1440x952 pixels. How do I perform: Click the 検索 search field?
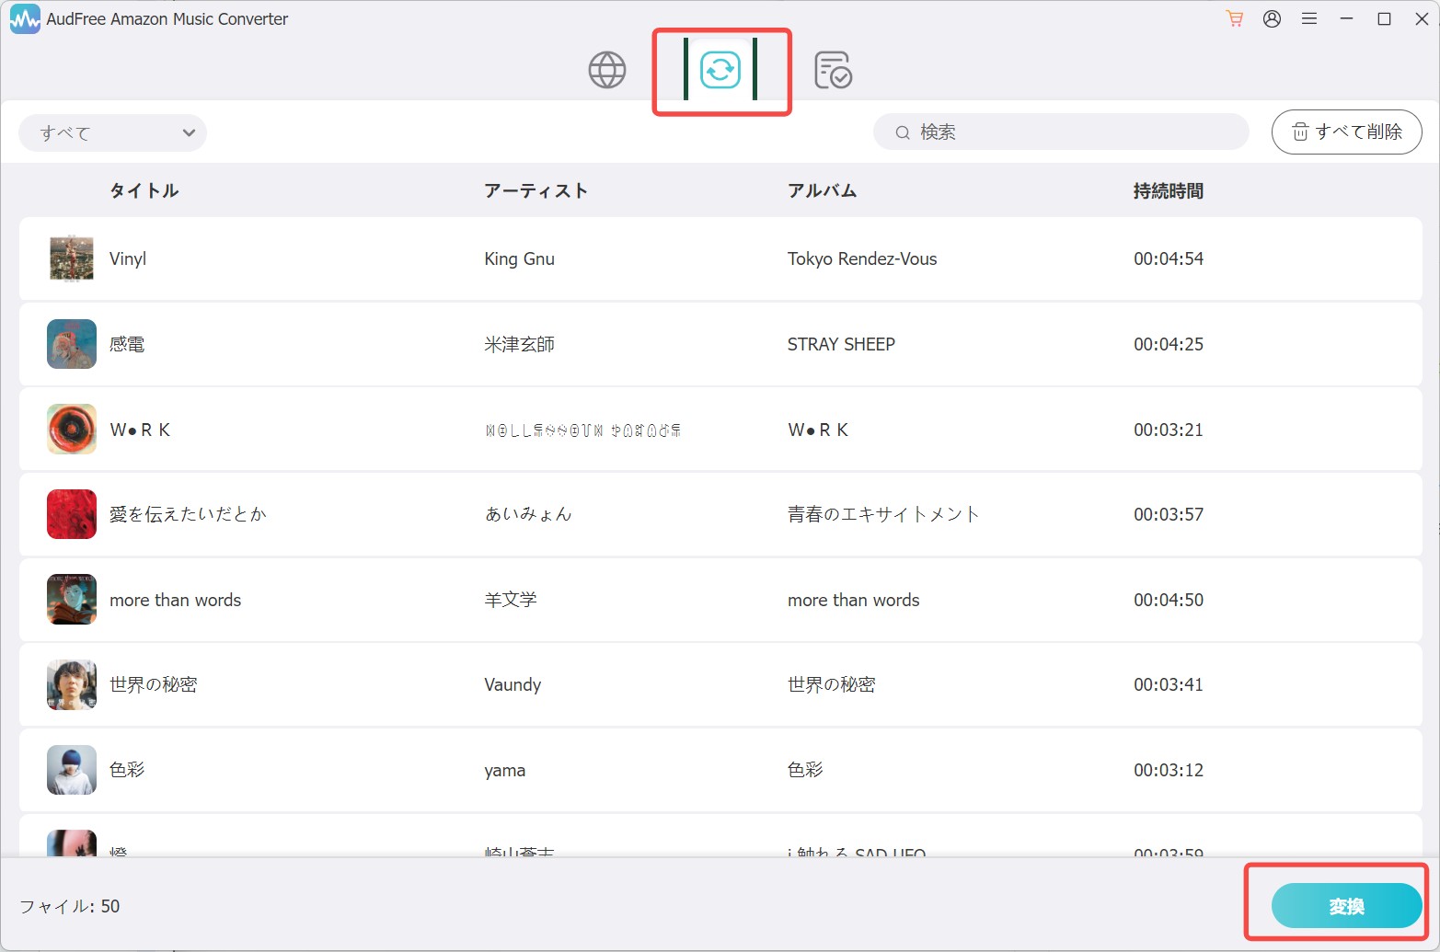1061,132
